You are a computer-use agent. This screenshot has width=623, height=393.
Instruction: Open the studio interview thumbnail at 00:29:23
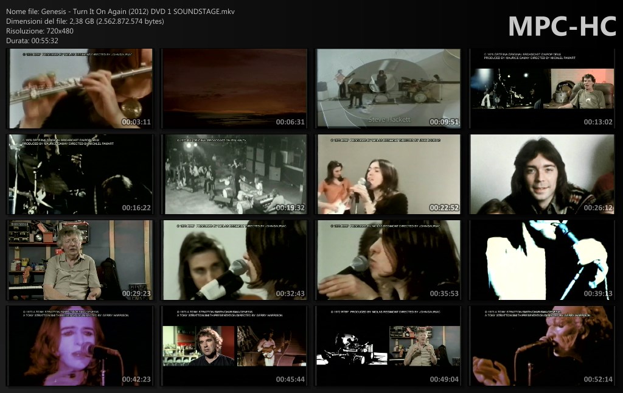pos(80,260)
